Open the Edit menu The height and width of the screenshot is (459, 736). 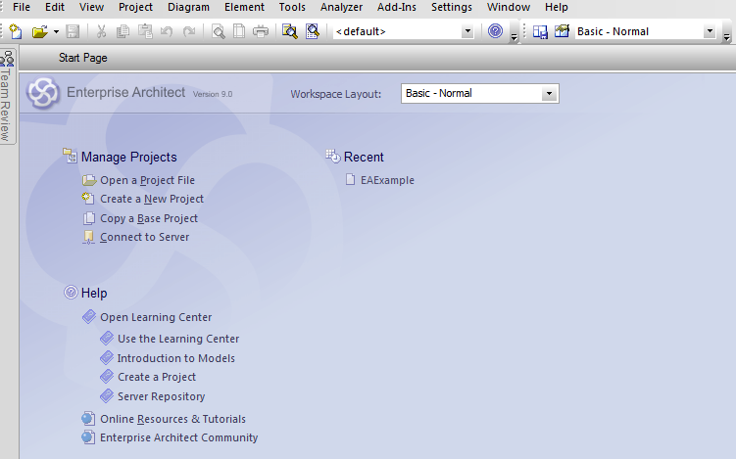coord(55,7)
